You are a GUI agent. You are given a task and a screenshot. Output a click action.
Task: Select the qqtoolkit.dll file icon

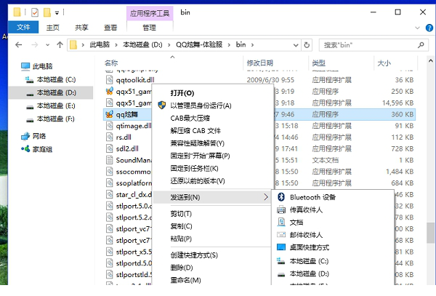point(110,80)
